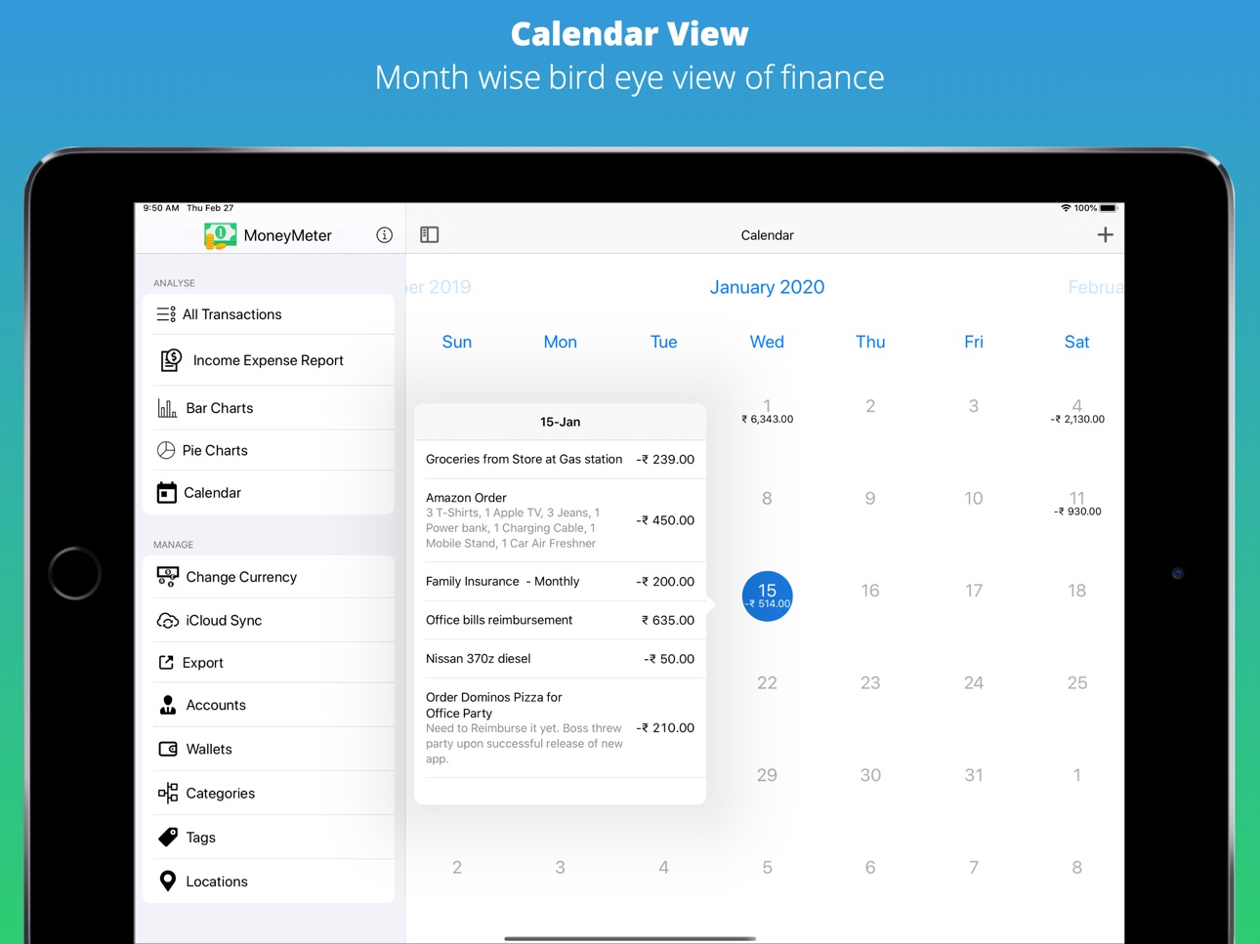This screenshot has height=944, width=1260.
Task: Click the Sun weekday header
Action: click(456, 342)
